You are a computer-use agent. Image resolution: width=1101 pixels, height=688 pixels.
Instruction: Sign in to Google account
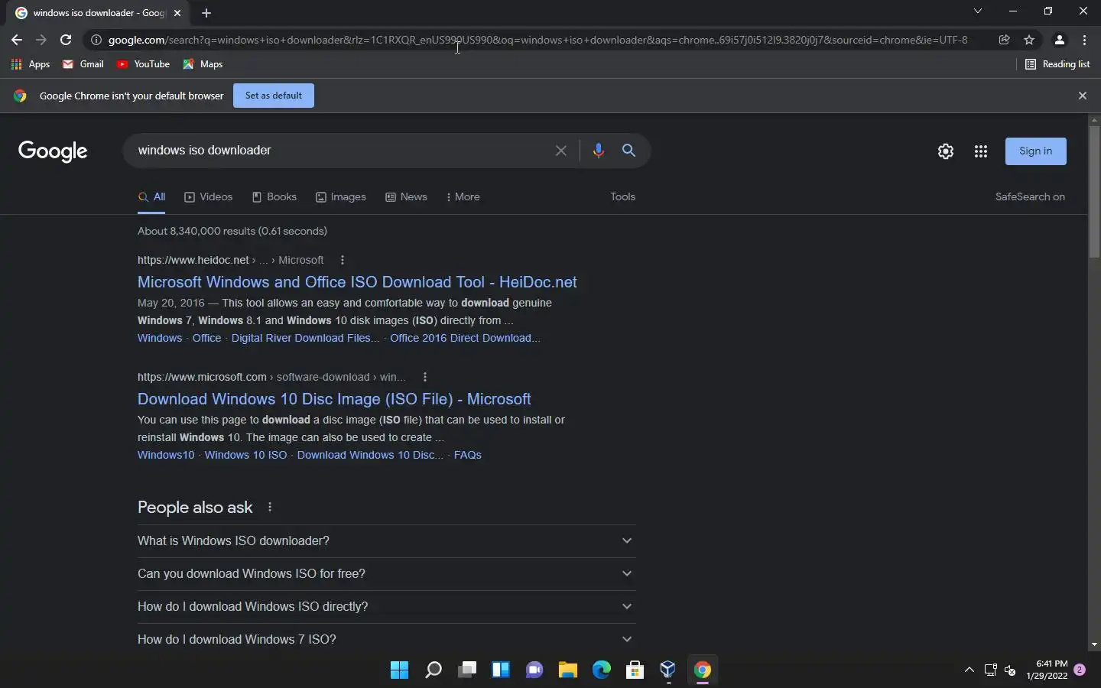[1036, 151]
